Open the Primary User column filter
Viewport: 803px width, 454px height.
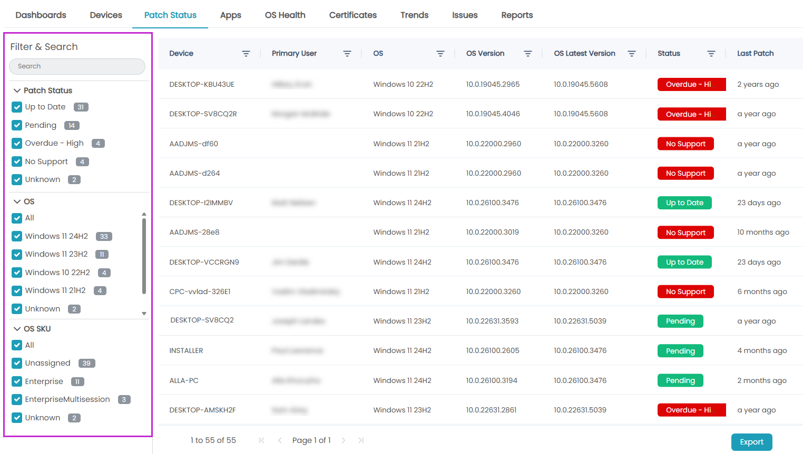coord(347,53)
